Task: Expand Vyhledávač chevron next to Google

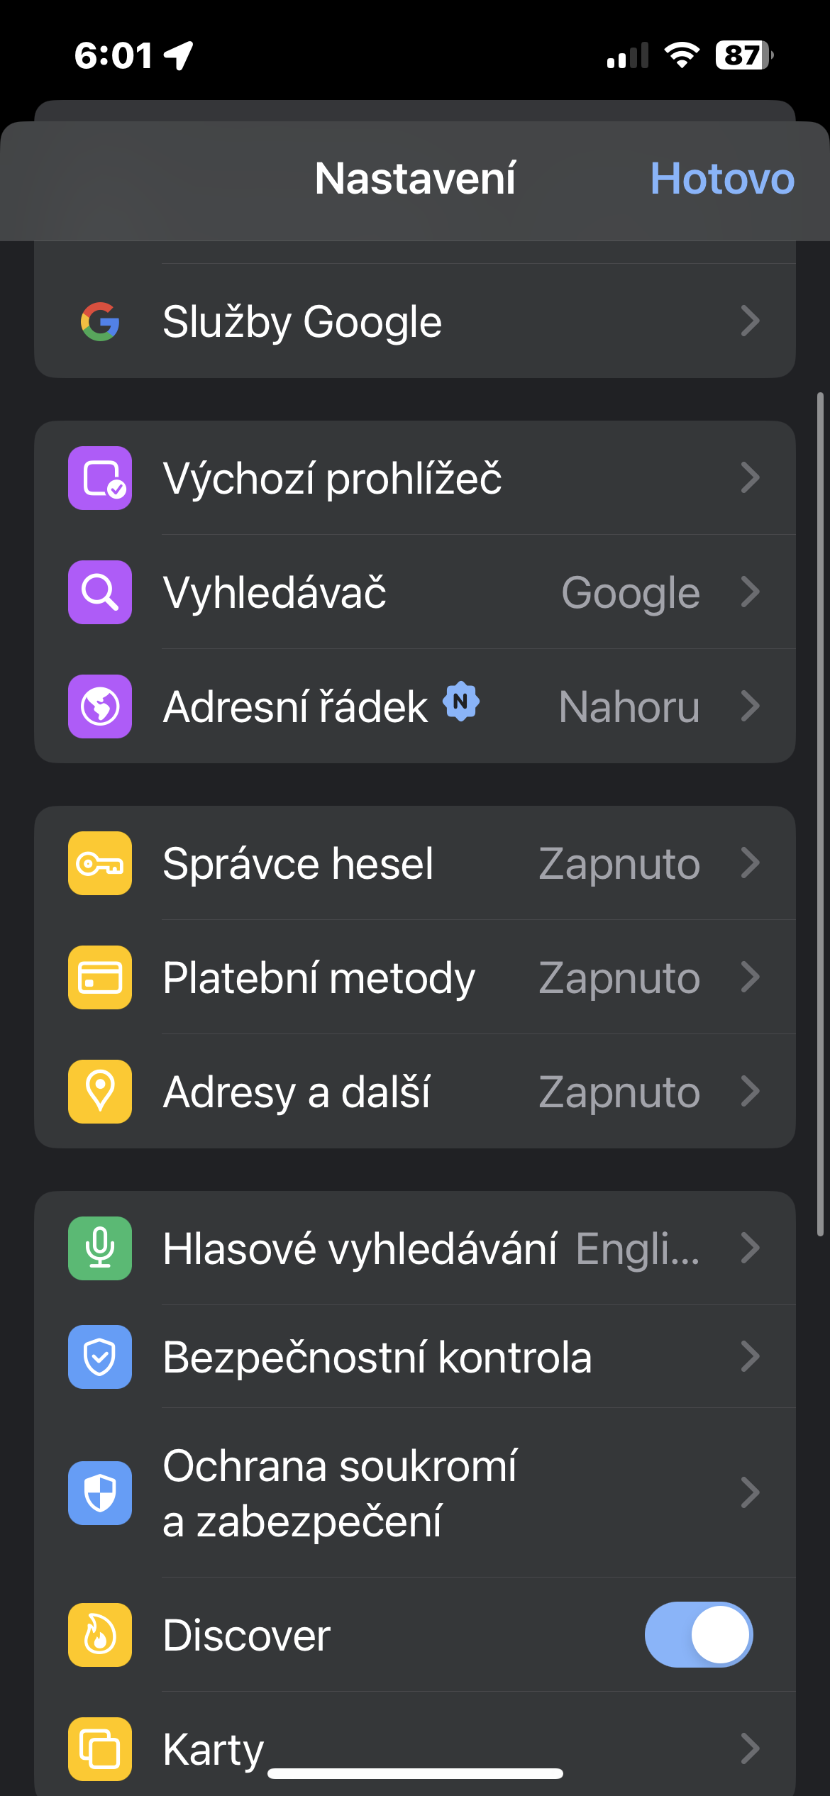Action: pos(750,592)
